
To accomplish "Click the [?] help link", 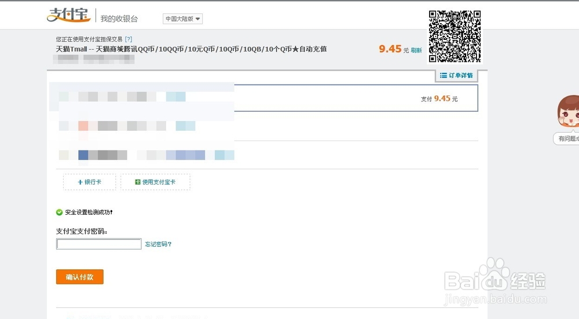I will pos(129,39).
